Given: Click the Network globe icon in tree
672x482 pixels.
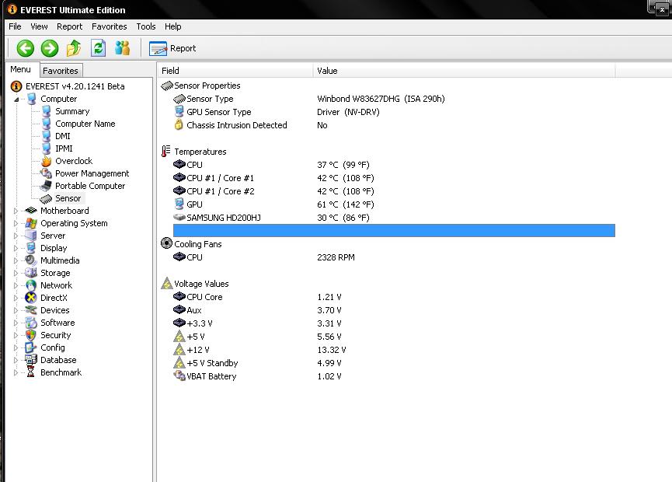Looking at the screenshot, I should (31, 285).
